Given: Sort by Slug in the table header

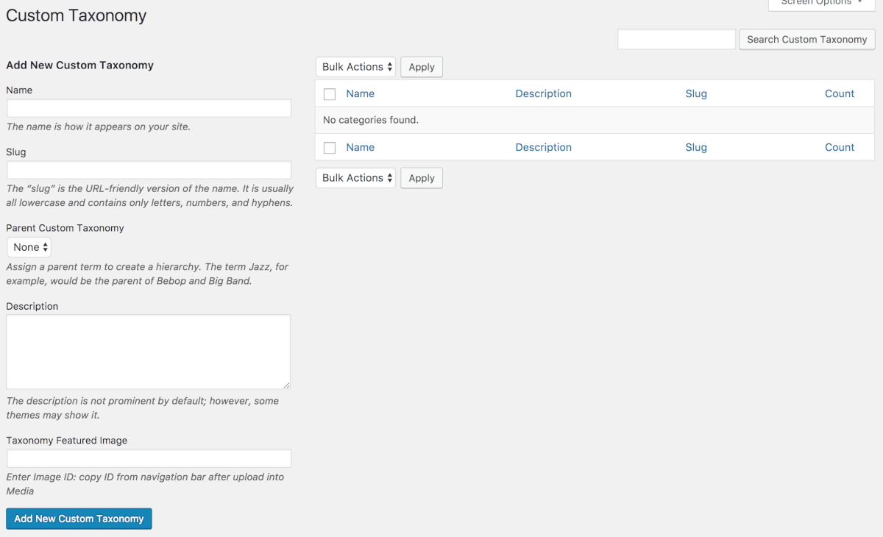Looking at the screenshot, I should tap(695, 94).
